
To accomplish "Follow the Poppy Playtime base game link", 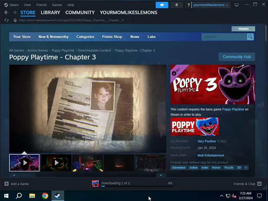I will [233, 109].
